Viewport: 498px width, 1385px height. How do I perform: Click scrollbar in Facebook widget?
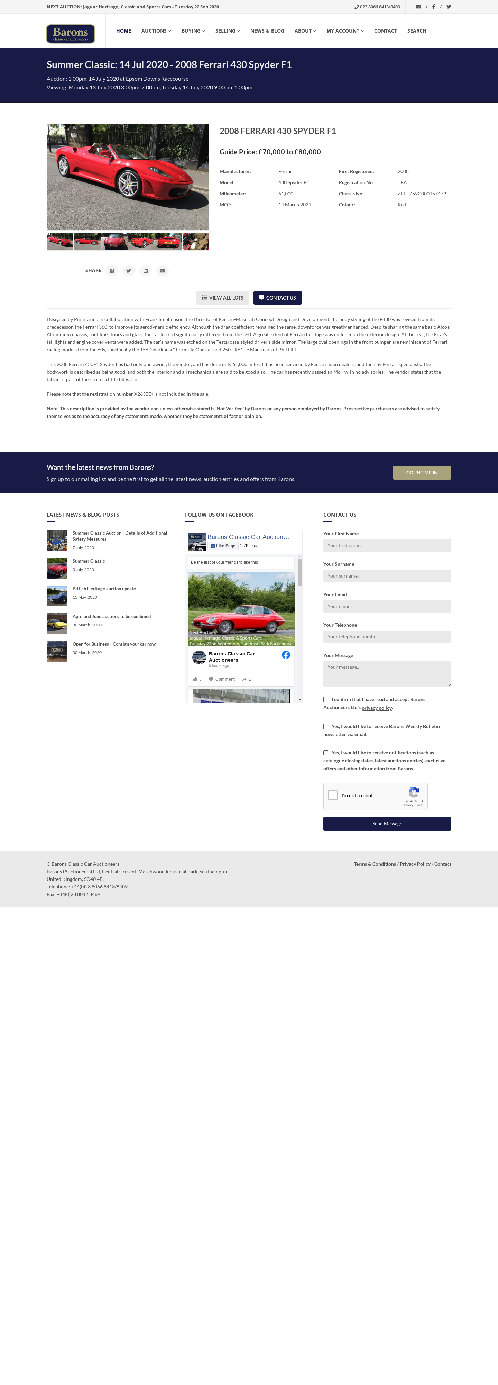tap(300, 572)
